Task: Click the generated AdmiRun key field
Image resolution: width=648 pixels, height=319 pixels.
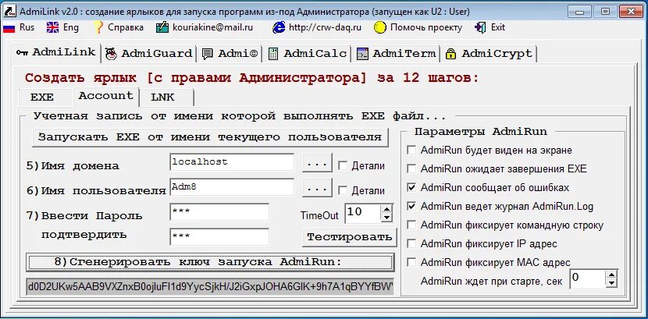Action: pos(210,285)
